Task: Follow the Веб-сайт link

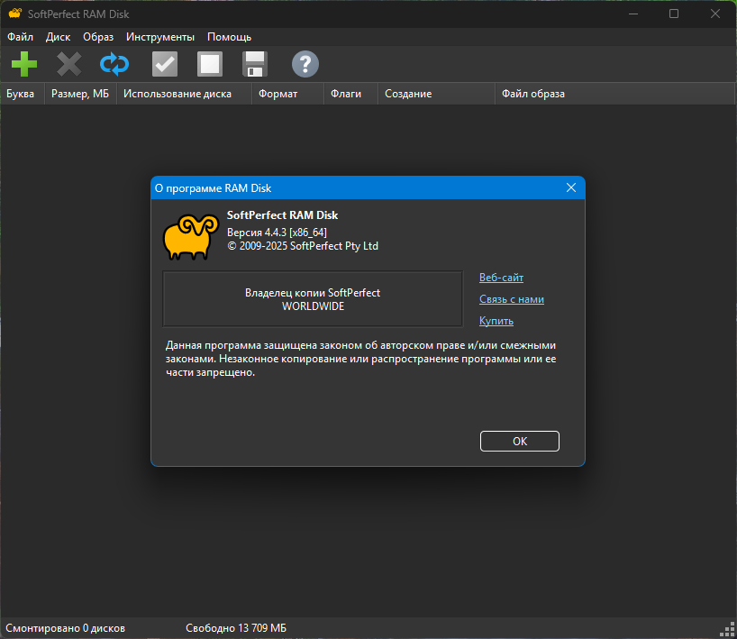Action: click(501, 278)
